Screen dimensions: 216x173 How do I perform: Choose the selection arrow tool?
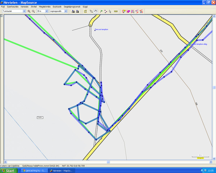[110, 11]
